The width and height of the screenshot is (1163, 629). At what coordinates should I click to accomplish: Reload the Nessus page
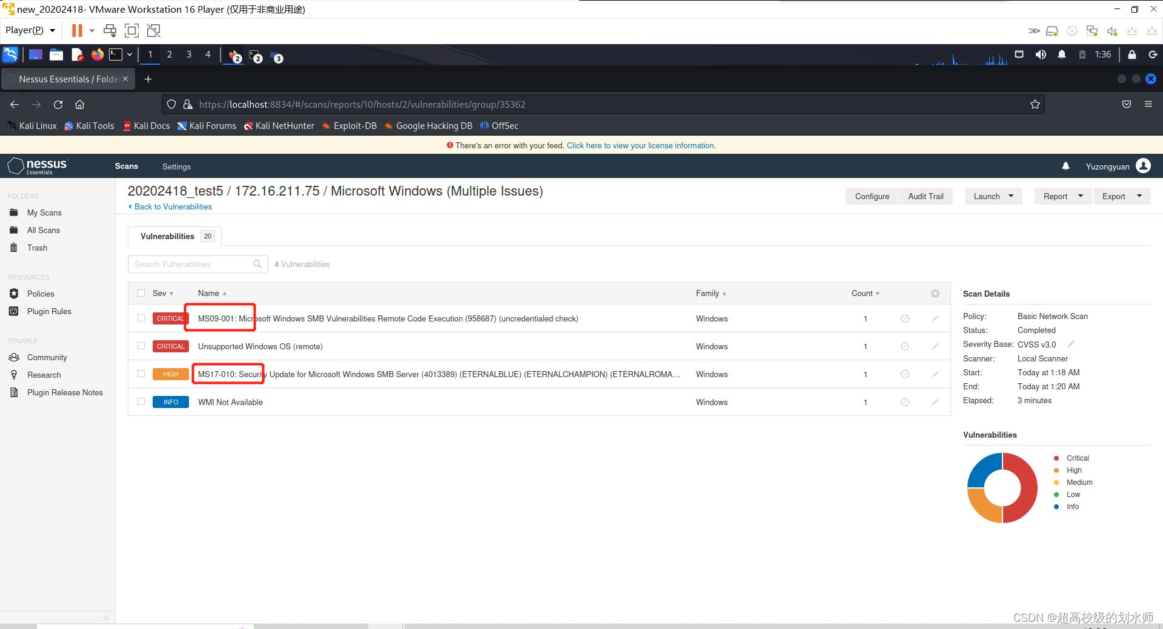(x=58, y=104)
